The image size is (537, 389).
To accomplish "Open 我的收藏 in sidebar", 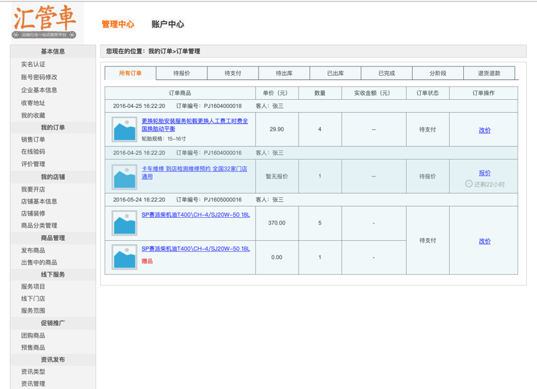I will (x=33, y=115).
